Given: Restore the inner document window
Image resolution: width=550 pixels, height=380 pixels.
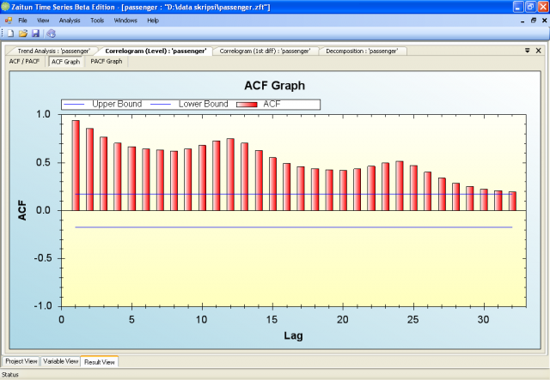Looking at the screenshot, I should pyautogui.click(x=531, y=19).
